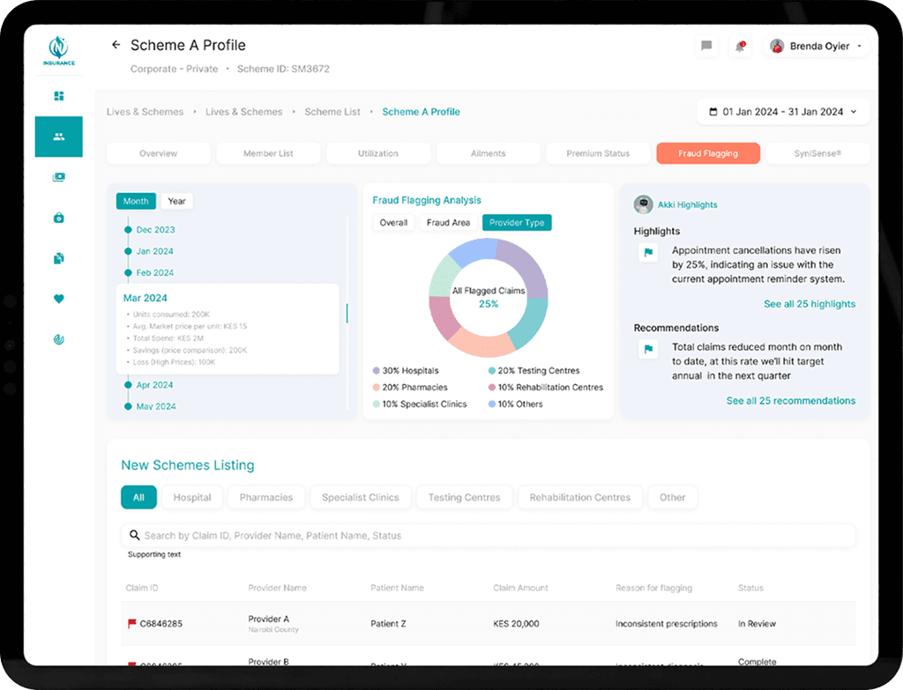Viewport: 903px width, 690px height.
Task: Click the timeline panel scrollbar
Action: tap(347, 313)
